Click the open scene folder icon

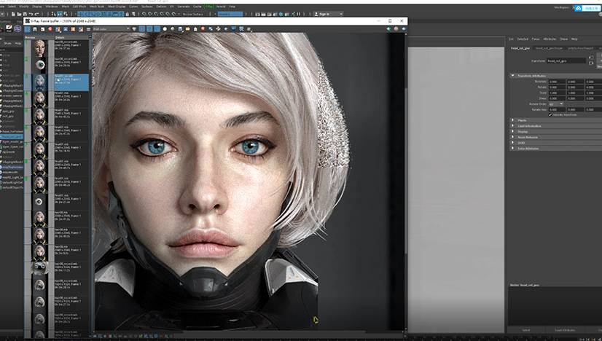pyautogui.click(x=19, y=15)
